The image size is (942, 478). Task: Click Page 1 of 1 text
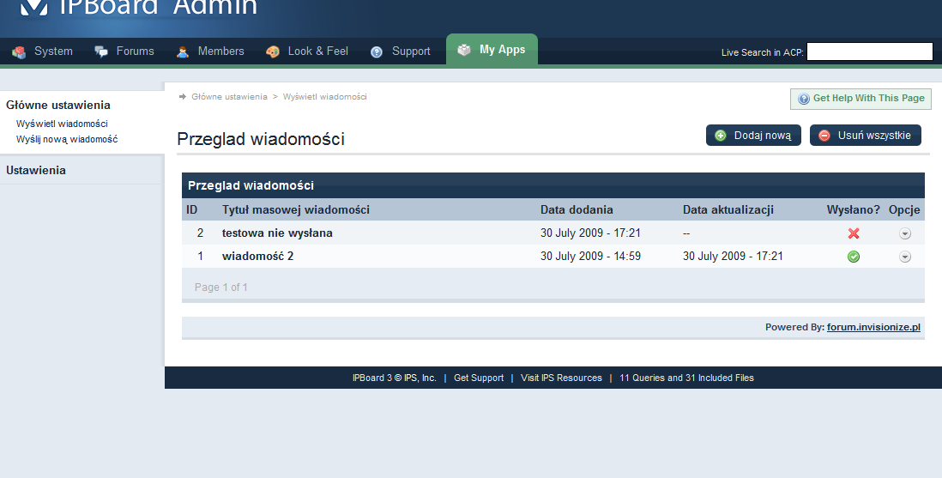[221, 287]
